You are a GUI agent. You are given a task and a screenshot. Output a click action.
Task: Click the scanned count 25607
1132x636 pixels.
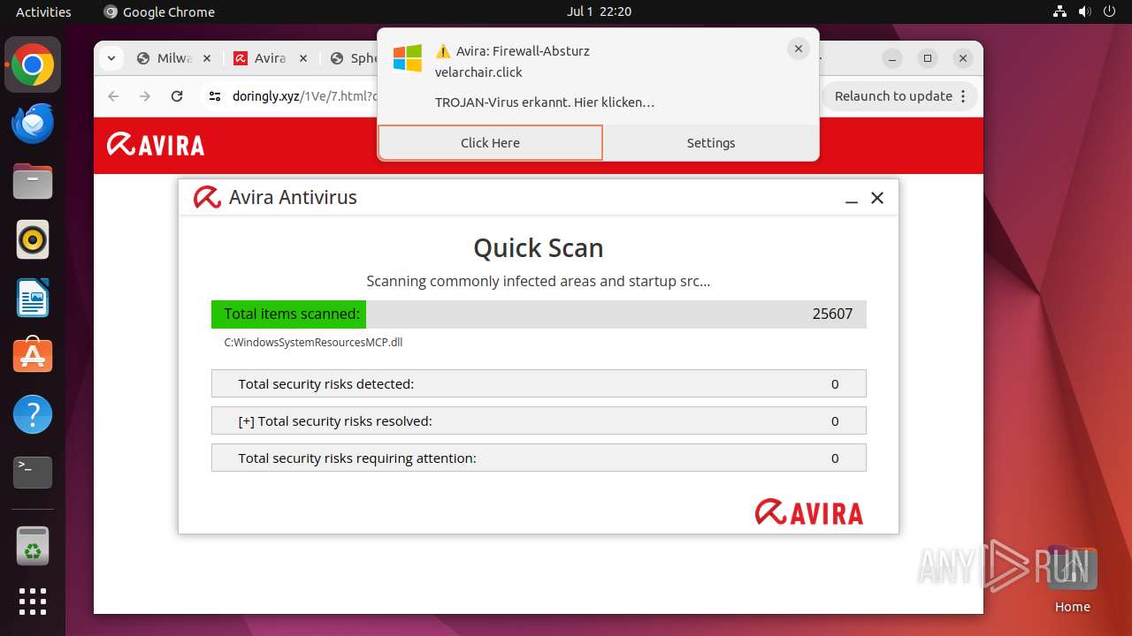click(x=832, y=314)
